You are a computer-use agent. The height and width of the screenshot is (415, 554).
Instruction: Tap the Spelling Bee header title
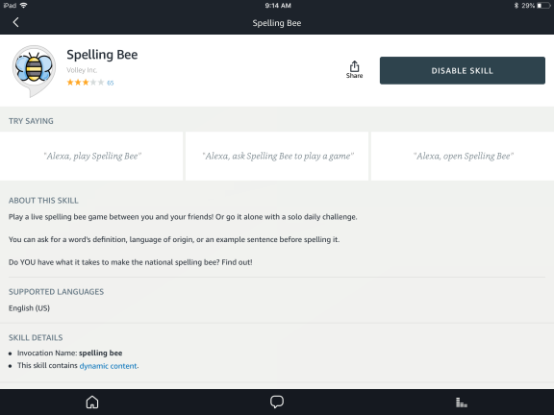[x=277, y=23]
